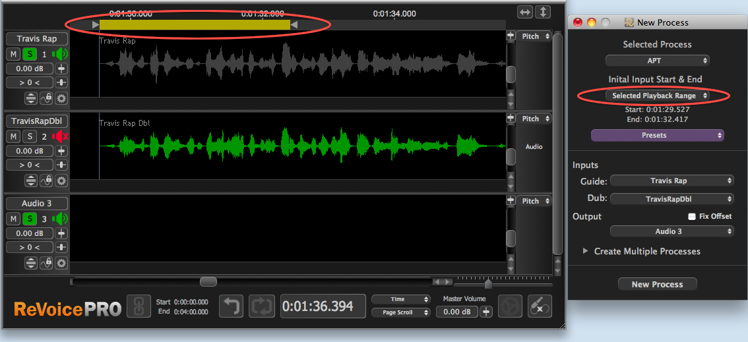Image resolution: width=748 pixels, height=342 pixels.
Task: Enable the Fix Offset checkbox
Action: (x=692, y=216)
